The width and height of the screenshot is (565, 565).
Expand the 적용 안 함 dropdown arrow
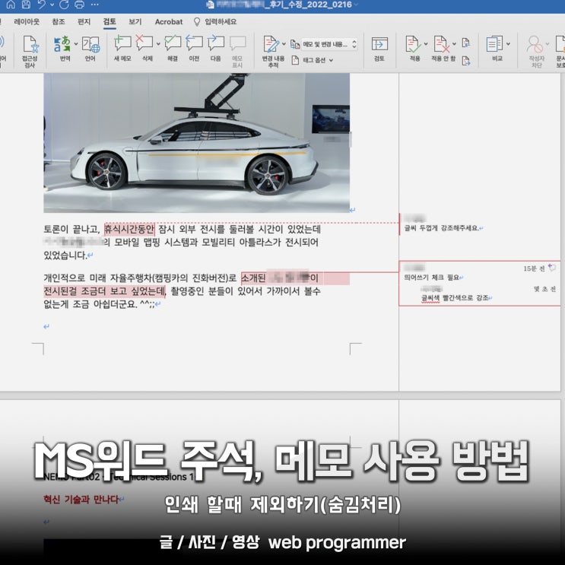pyautogui.click(x=455, y=44)
